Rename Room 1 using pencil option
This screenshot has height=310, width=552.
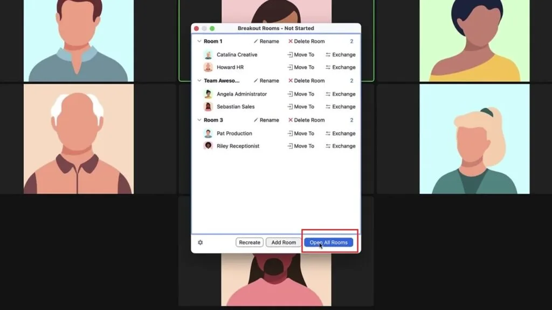pyautogui.click(x=266, y=41)
